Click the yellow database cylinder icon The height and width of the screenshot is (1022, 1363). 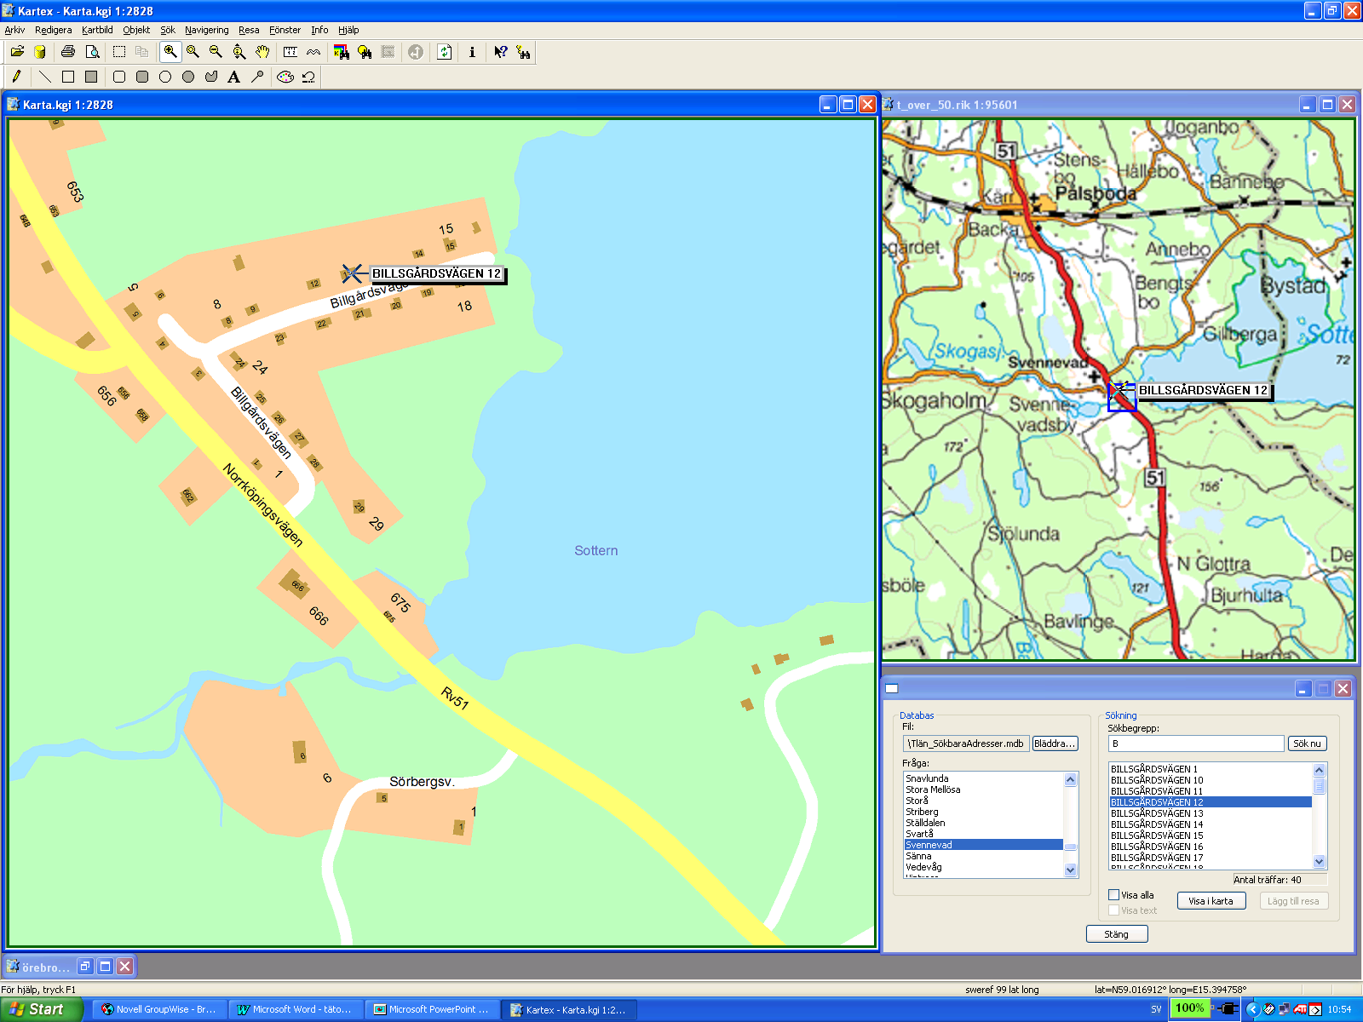click(39, 52)
